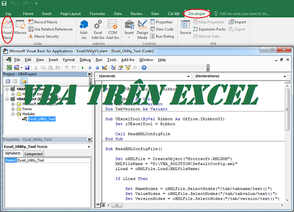Click the VBA toolbar help icon
The height and width of the screenshot is (212, 294).
point(144,68)
